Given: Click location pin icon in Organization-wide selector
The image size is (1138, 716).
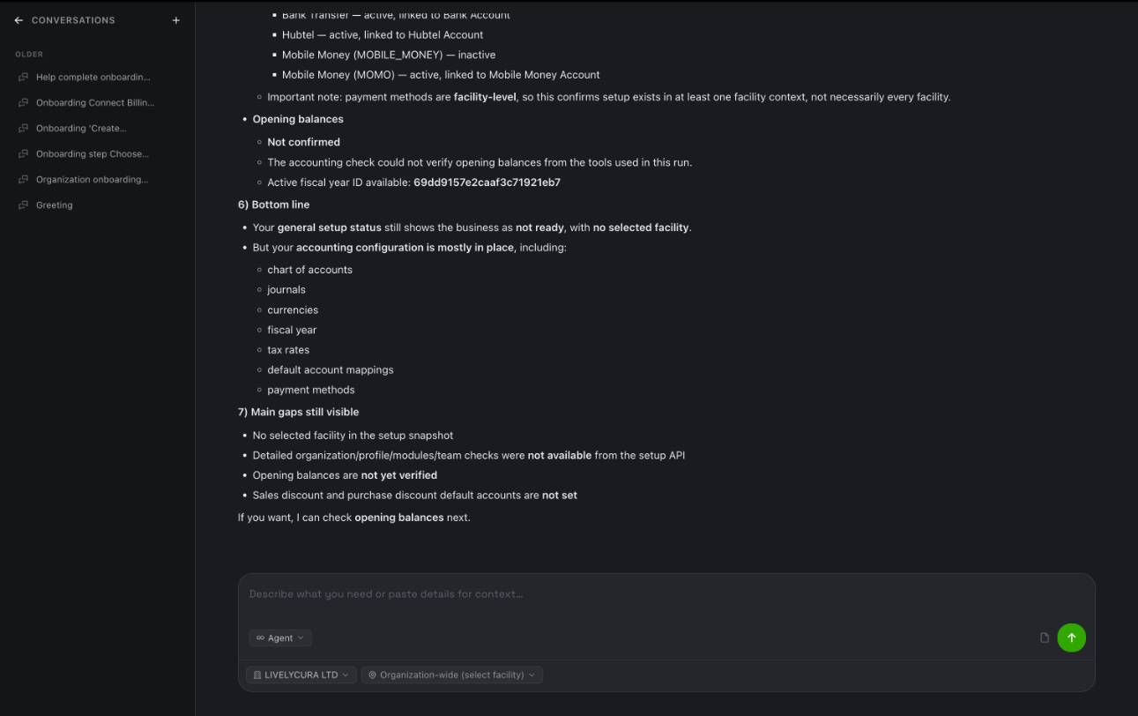Looking at the screenshot, I should click(x=372, y=675).
